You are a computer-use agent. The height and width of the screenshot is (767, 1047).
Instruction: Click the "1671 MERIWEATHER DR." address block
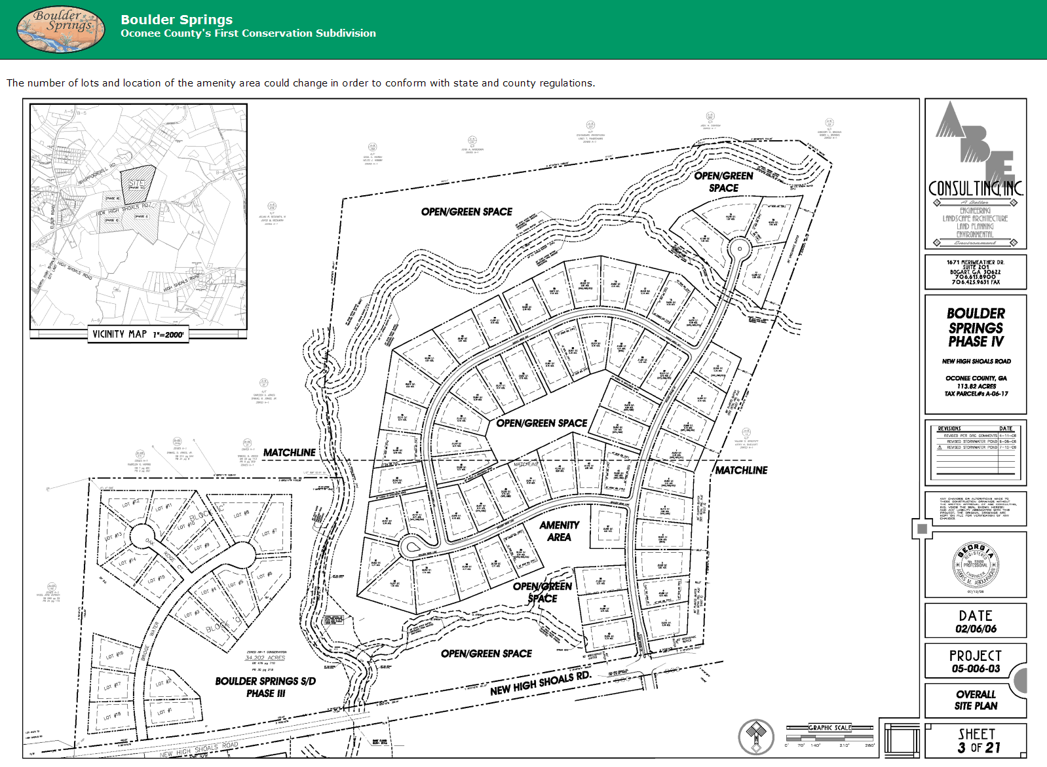[976, 272]
